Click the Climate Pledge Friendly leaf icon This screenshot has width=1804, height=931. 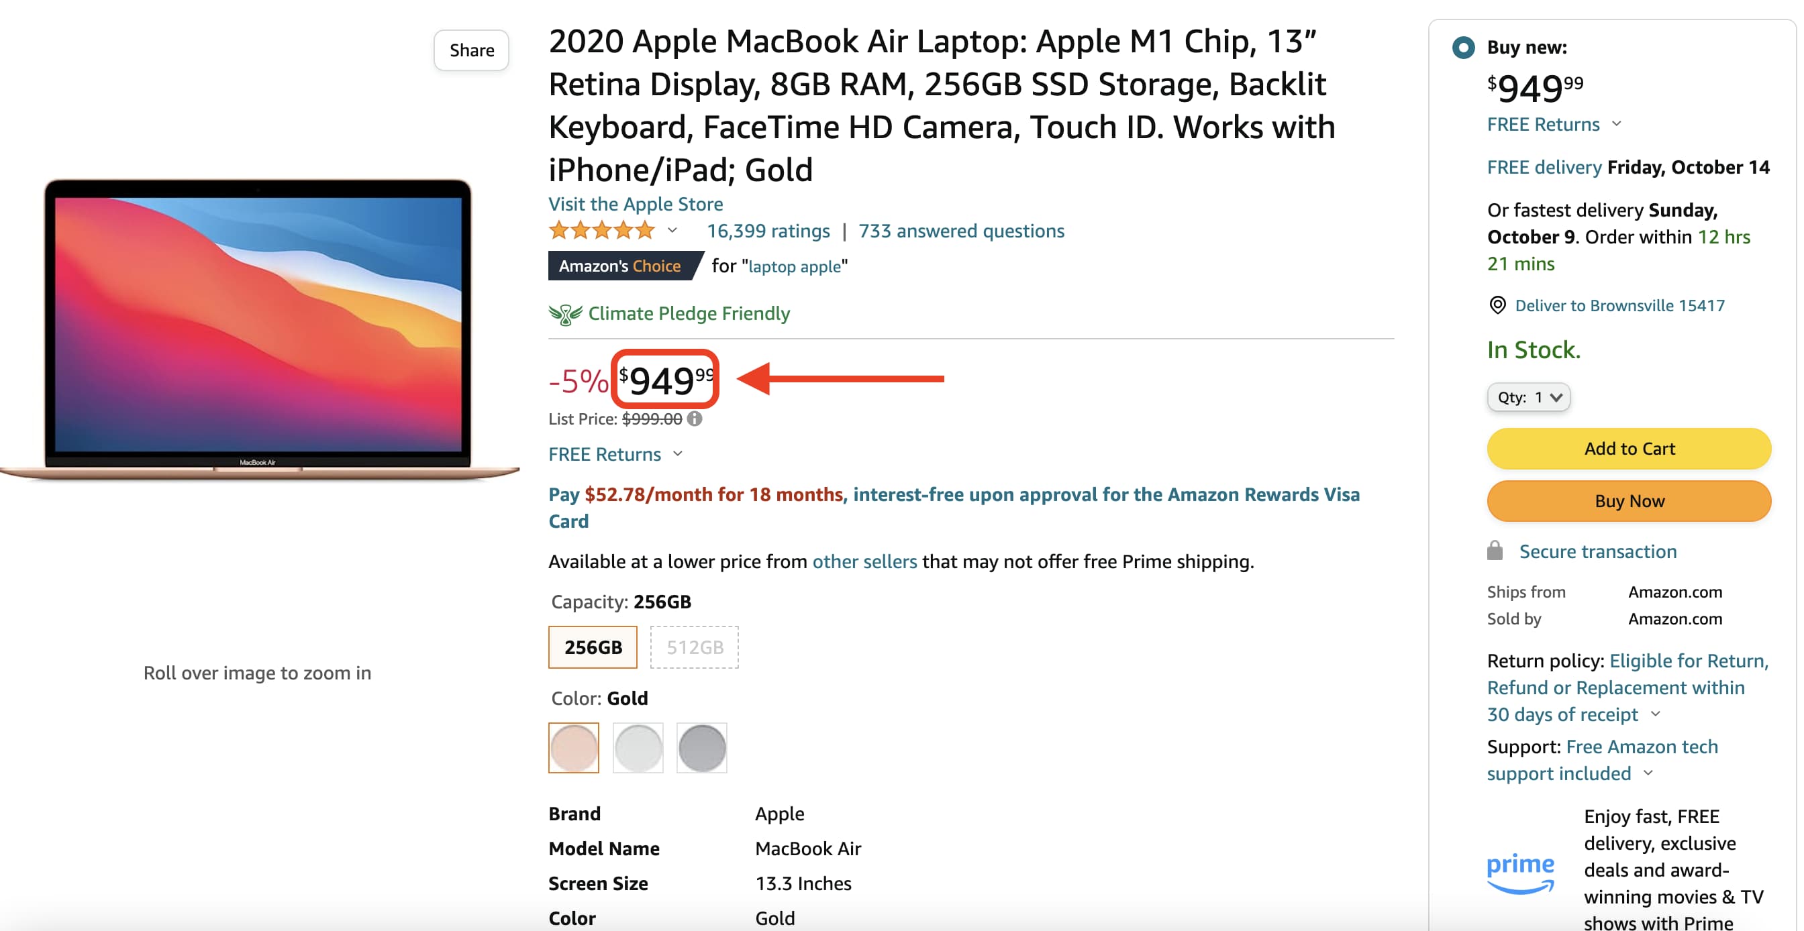coord(563,313)
